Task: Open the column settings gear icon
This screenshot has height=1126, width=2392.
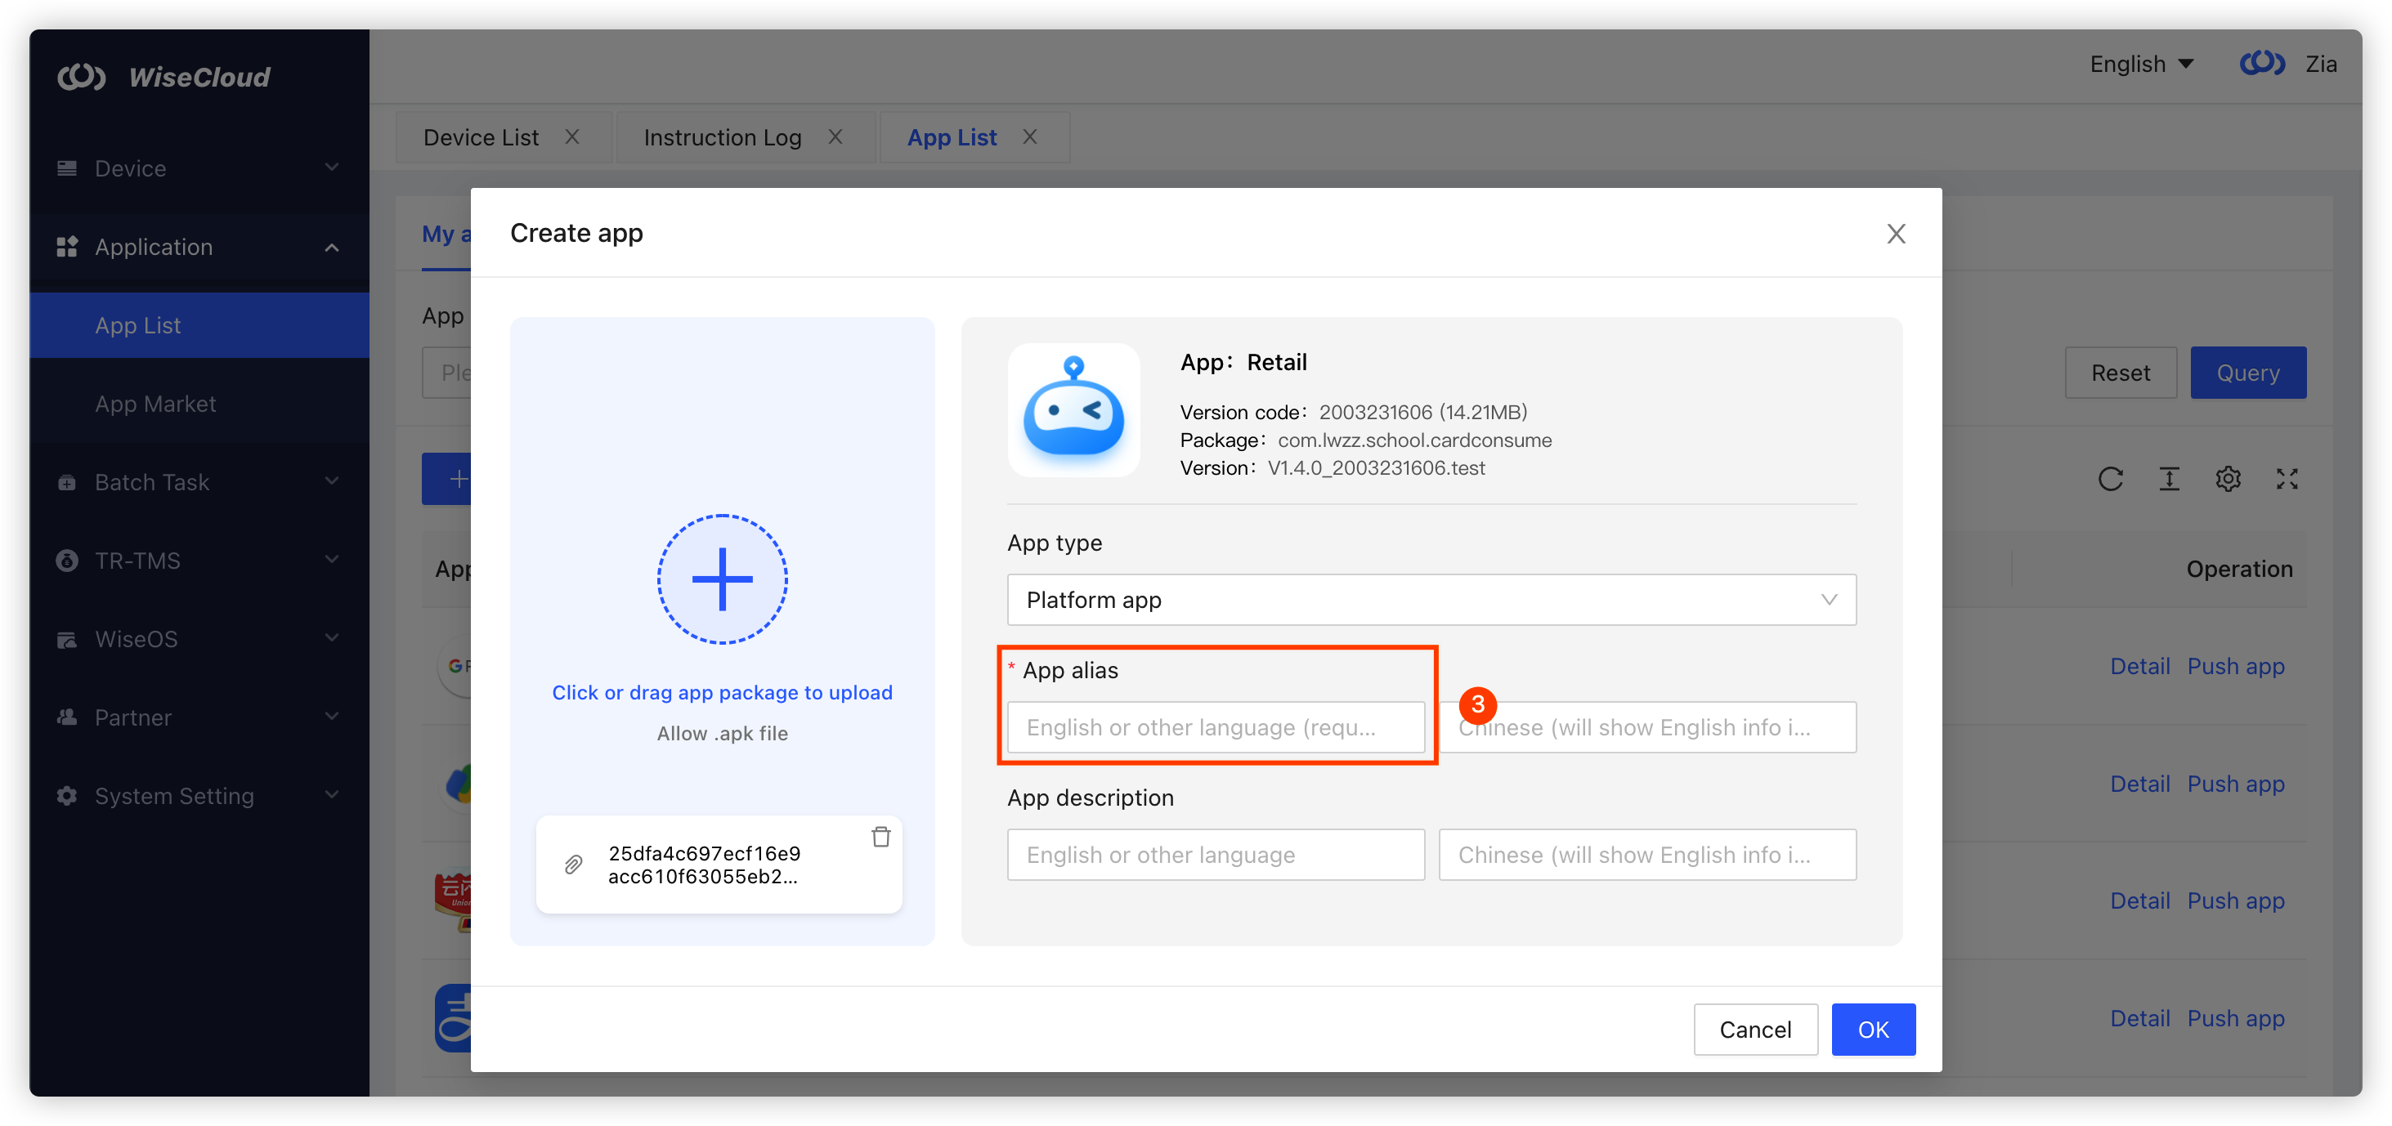Action: 2229,479
